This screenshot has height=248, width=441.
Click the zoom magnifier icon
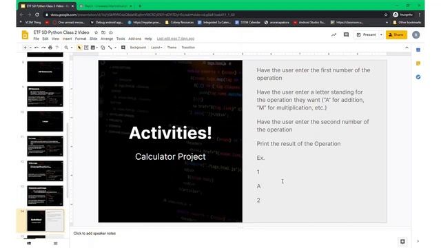click(x=66, y=48)
